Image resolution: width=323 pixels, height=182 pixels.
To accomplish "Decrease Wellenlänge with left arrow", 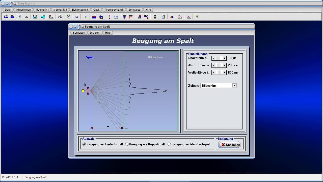I will point(214,73).
